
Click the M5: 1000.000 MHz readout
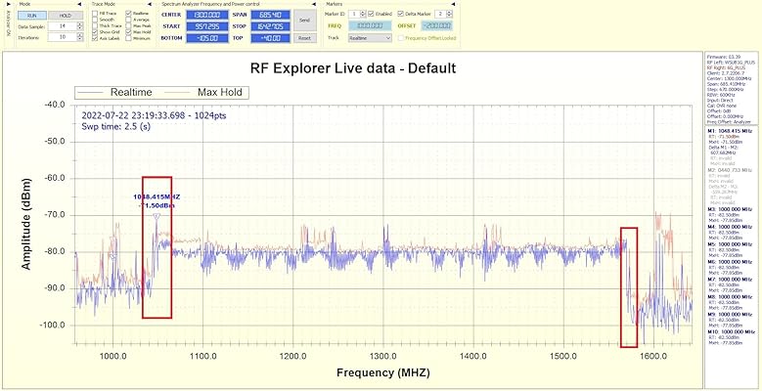730,244
